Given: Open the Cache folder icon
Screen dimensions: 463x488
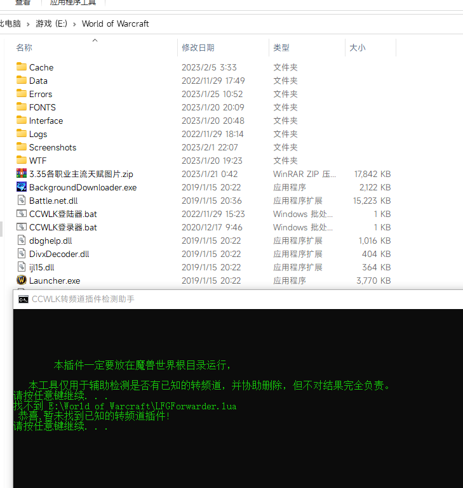Looking at the screenshot, I should tap(22, 67).
